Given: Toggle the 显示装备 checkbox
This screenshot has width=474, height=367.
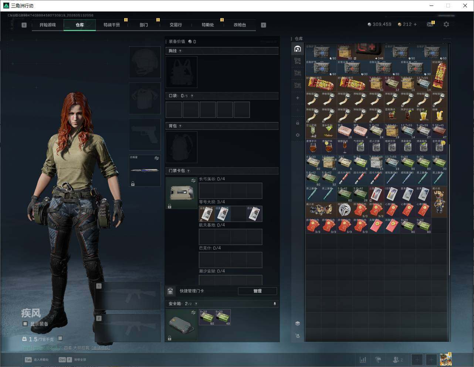Looking at the screenshot, I should [x=25, y=324].
